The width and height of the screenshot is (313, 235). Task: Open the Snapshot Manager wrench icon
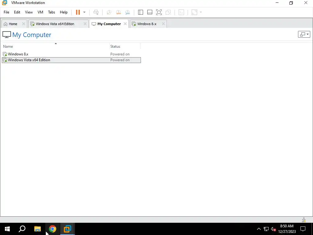[127, 12]
